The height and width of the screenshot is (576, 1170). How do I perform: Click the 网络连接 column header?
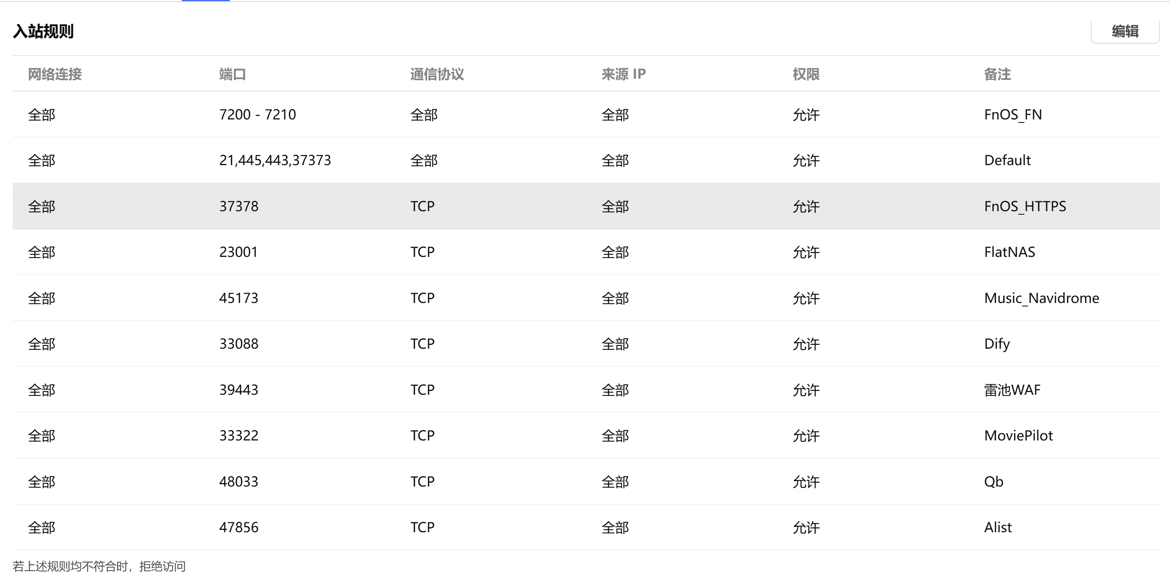[55, 74]
